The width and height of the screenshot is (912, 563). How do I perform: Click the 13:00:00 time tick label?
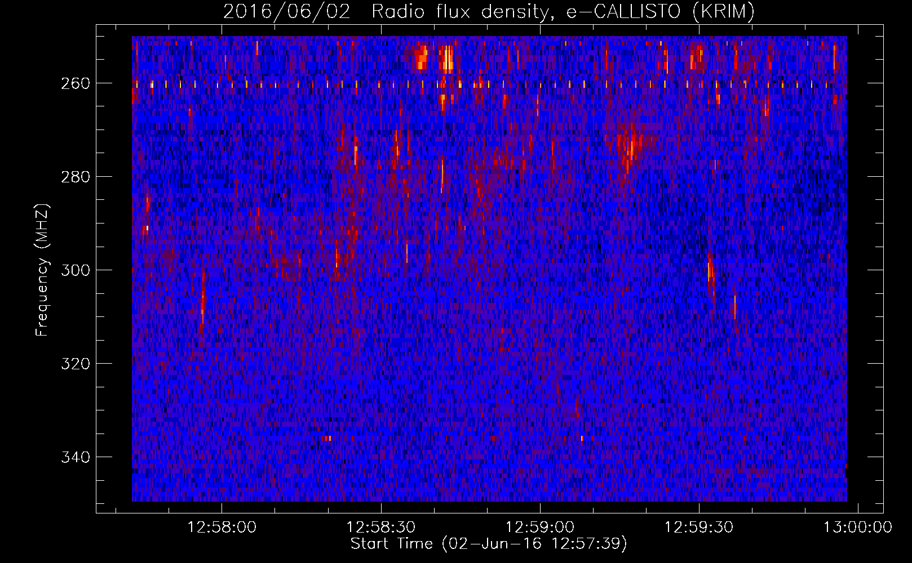[858, 528]
